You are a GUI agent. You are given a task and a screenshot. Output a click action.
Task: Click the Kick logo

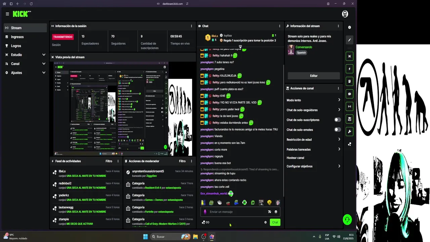tap(22, 14)
